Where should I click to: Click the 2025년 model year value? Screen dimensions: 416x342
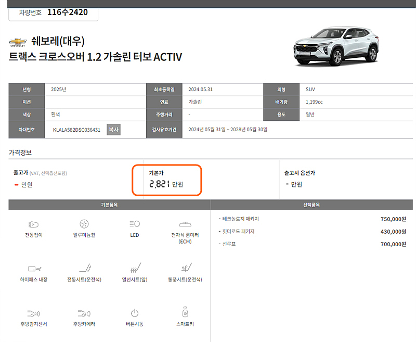59,90
